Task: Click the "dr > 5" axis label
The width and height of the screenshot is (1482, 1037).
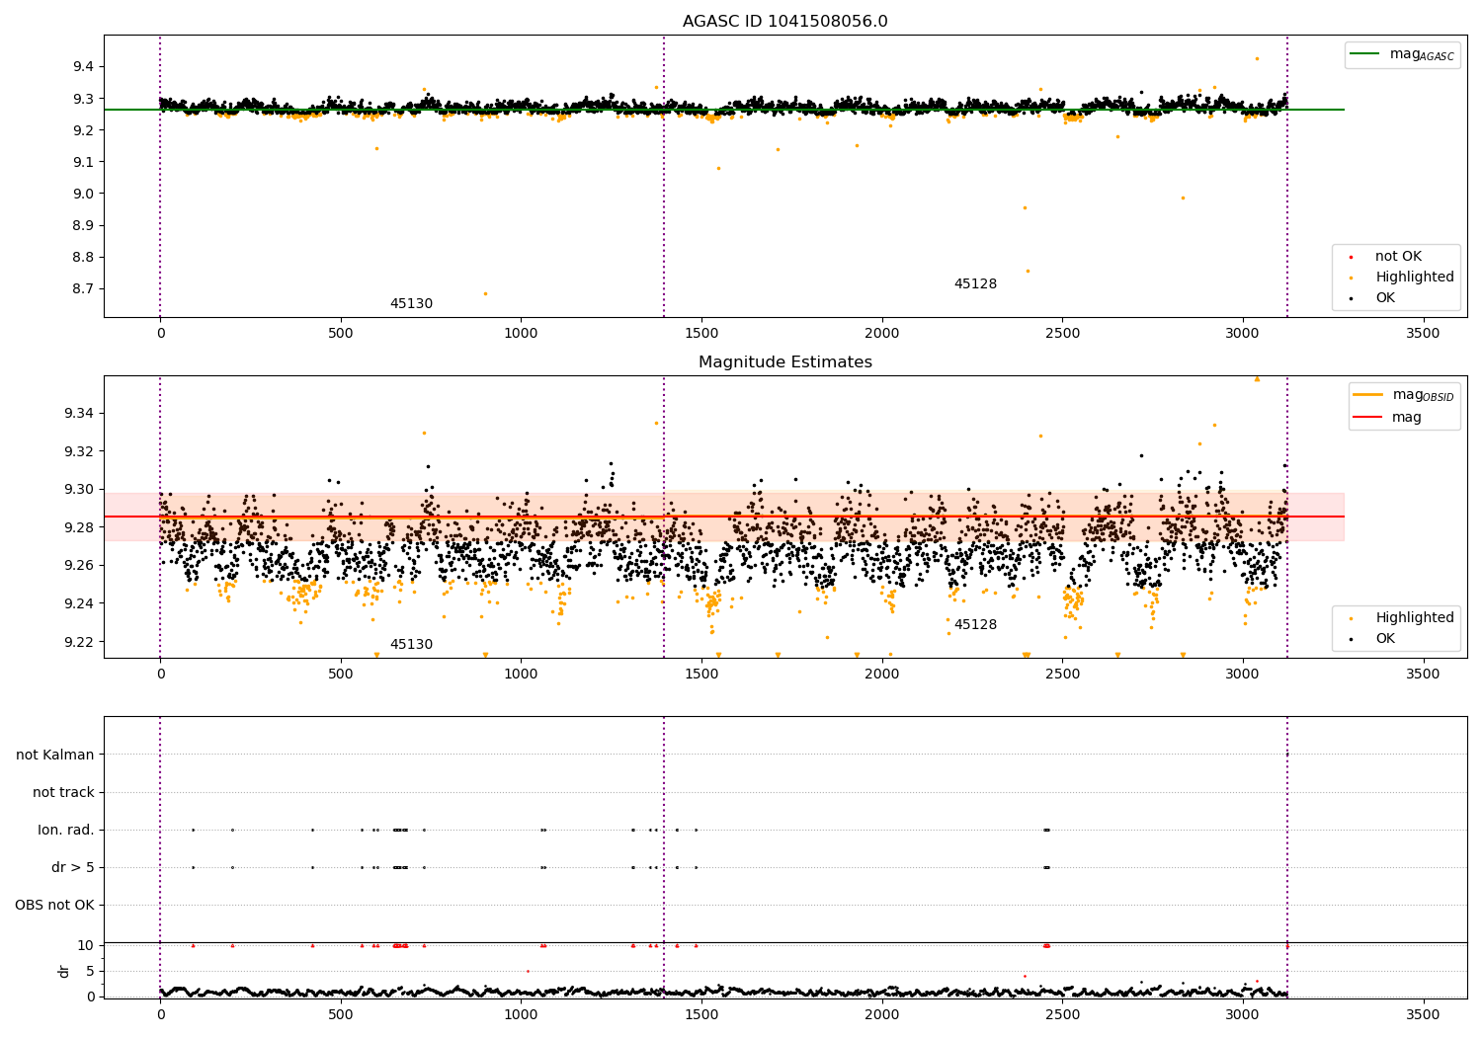Action: point(73,867)
